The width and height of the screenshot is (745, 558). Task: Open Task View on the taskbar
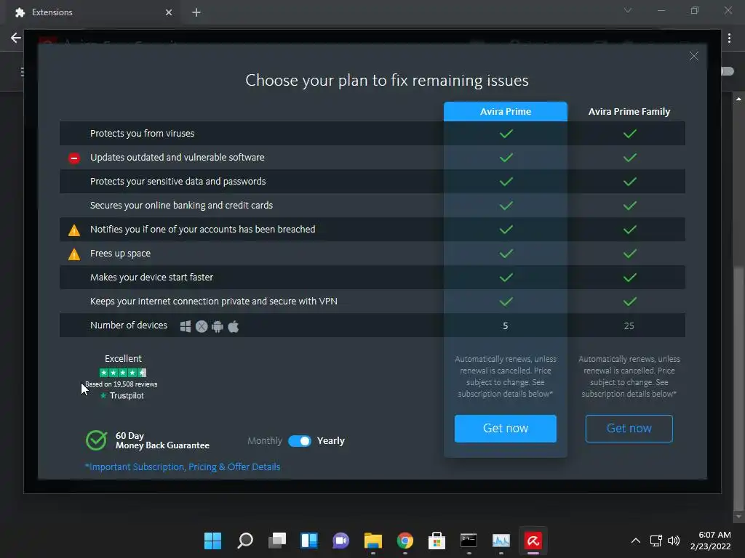pos(277,541)
